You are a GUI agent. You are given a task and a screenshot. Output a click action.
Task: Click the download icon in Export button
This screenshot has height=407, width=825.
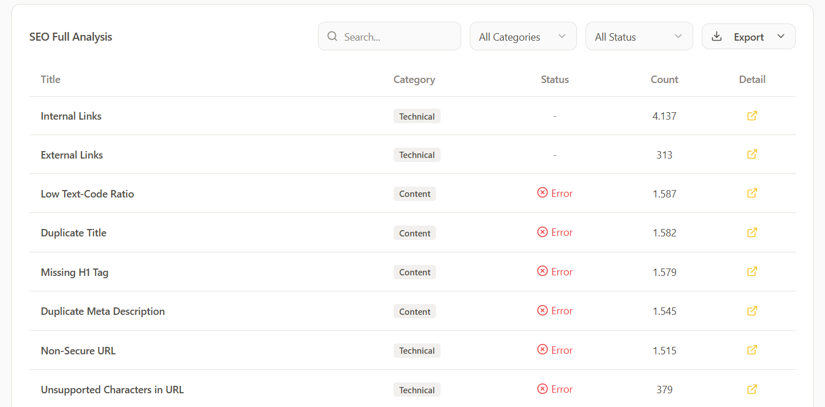coord(717,37)
